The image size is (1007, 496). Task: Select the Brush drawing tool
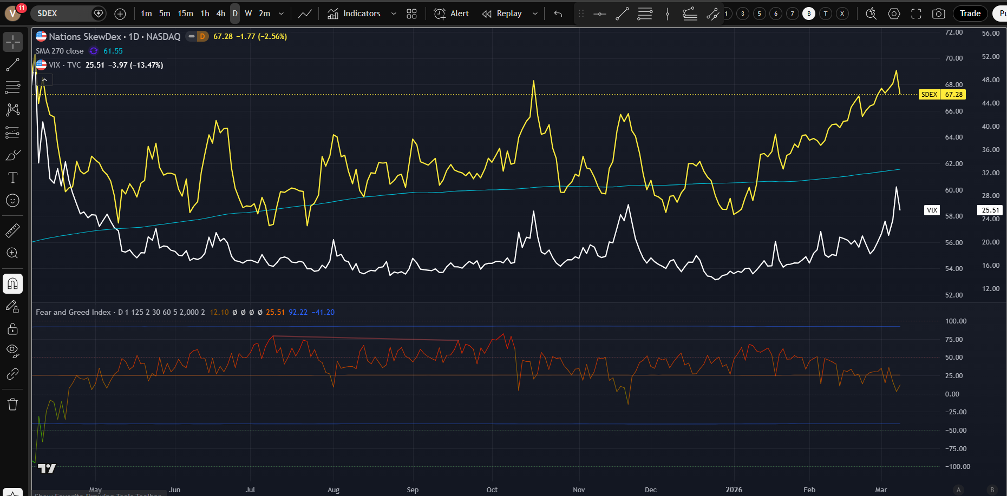point(12,156)
